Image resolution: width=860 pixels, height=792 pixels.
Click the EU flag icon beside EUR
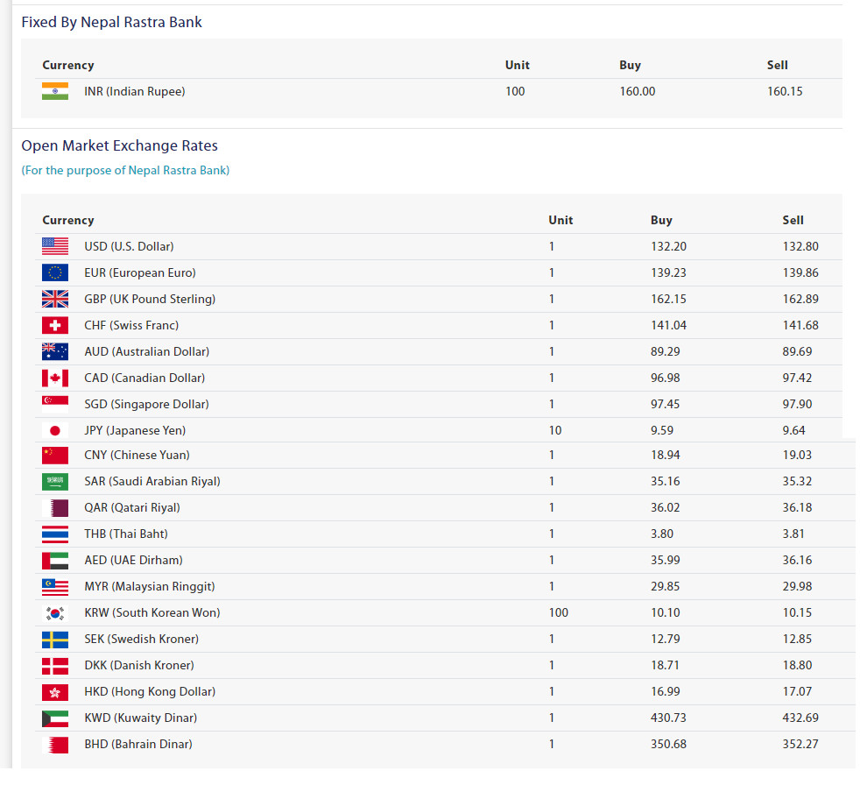pyautogui.click(x=55, y=272)
